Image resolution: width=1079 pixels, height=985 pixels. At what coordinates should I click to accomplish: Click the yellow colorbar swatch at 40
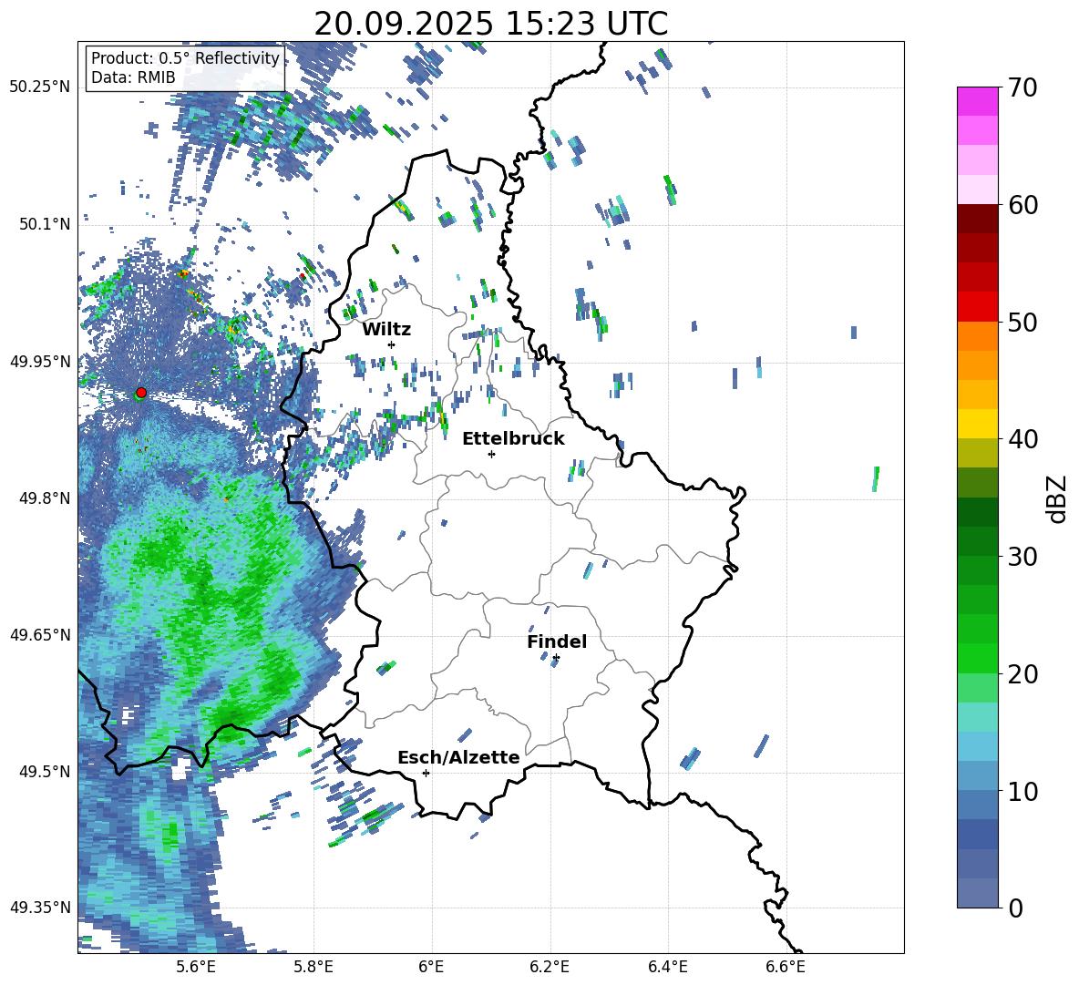[x=977, y=424]
